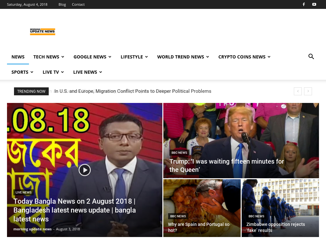Image resolution: width=326 pixels, height=244 pixels.
Task: Open the Contact link
Action: tap(78, 4)
